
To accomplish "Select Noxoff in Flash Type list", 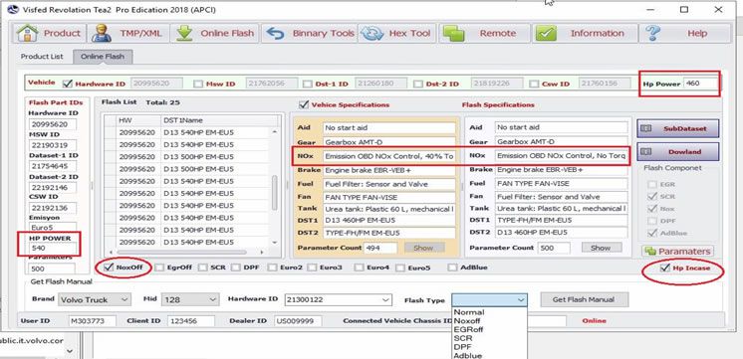I will pyautogui.click(x=467, y=321).
